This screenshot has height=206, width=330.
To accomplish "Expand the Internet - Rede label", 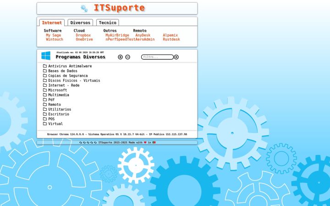I will [64, 85].
